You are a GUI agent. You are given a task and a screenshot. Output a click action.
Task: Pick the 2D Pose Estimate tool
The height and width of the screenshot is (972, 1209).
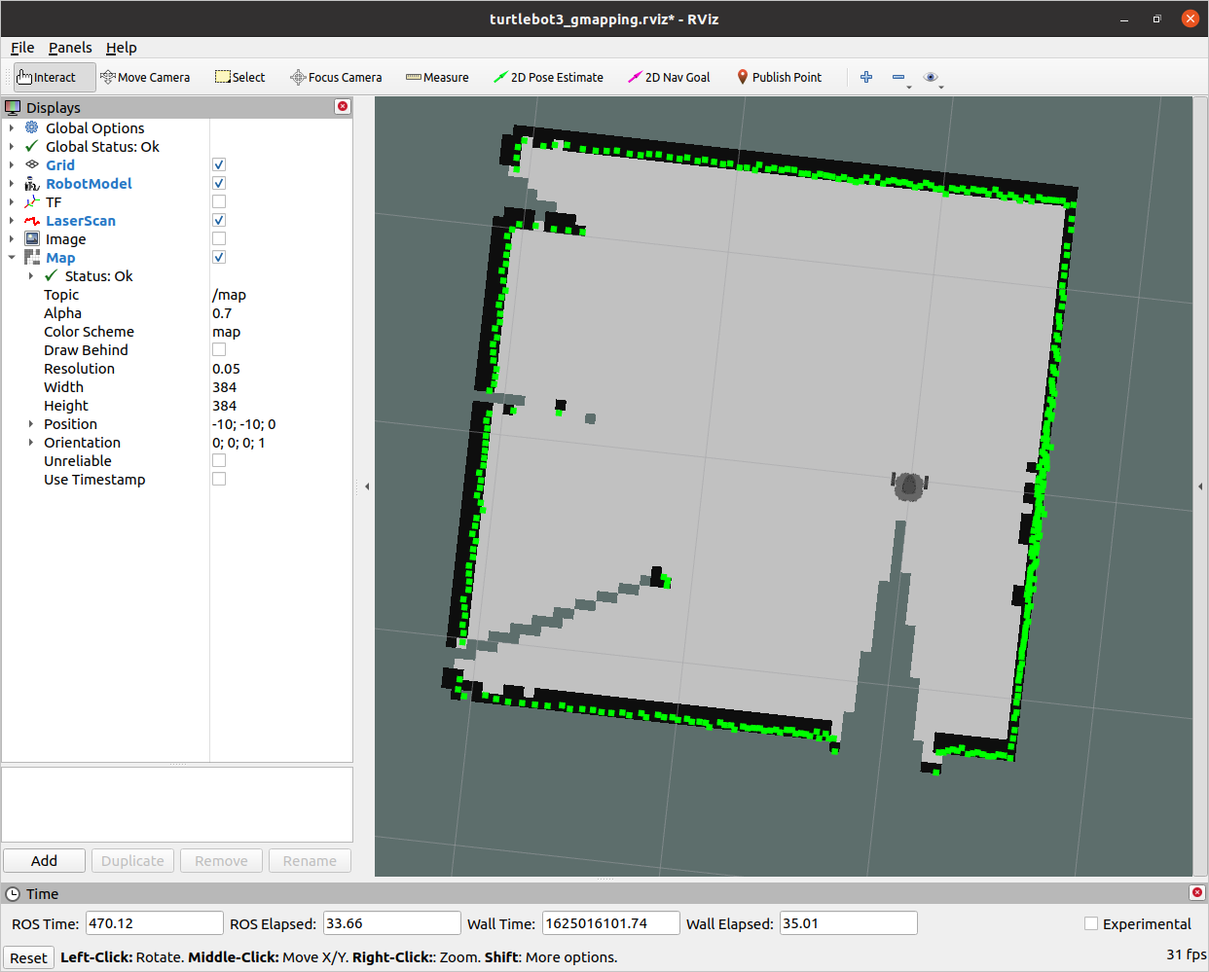tap(548, 78)
